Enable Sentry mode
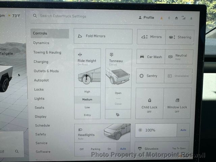 [x=150, y=76]
